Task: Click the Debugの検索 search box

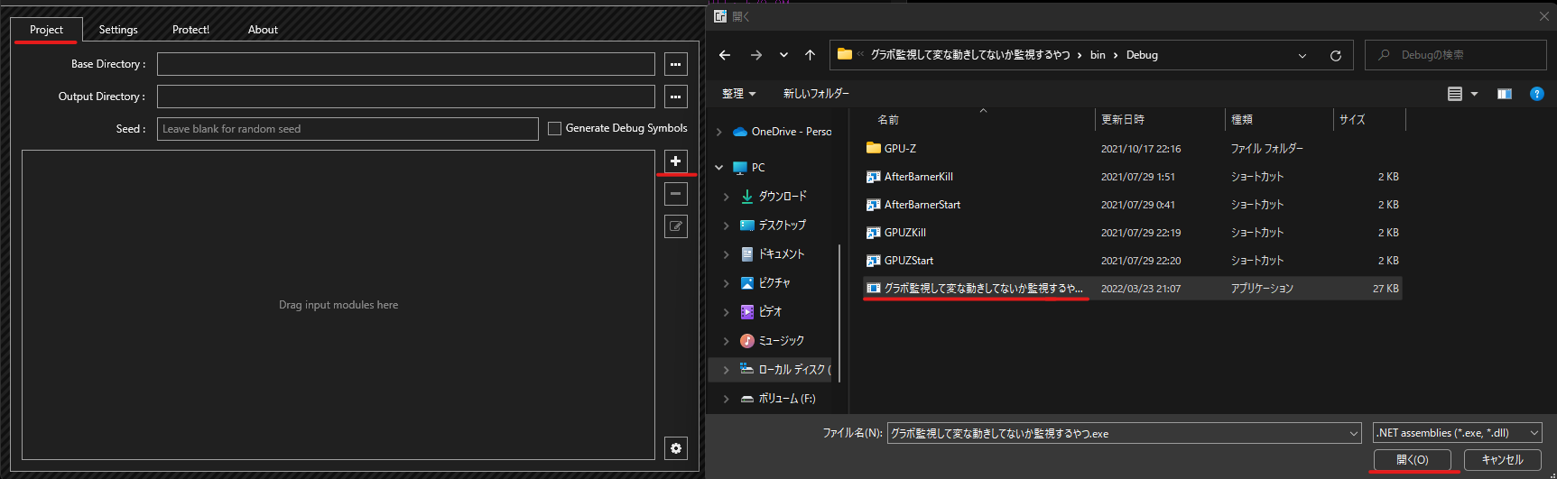Action: [x=1455, y=55]
